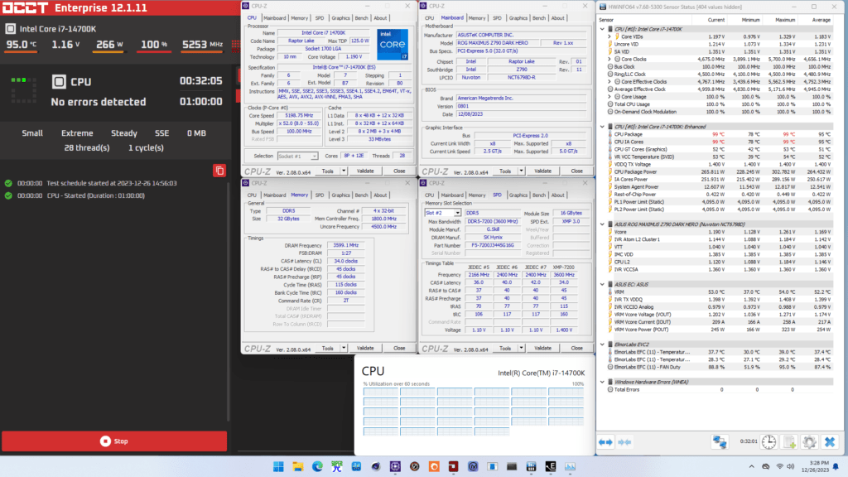This screenshot has width=848, height=477.
Task: Open HWiNFO settings via the gear icon
Action: 809,442
